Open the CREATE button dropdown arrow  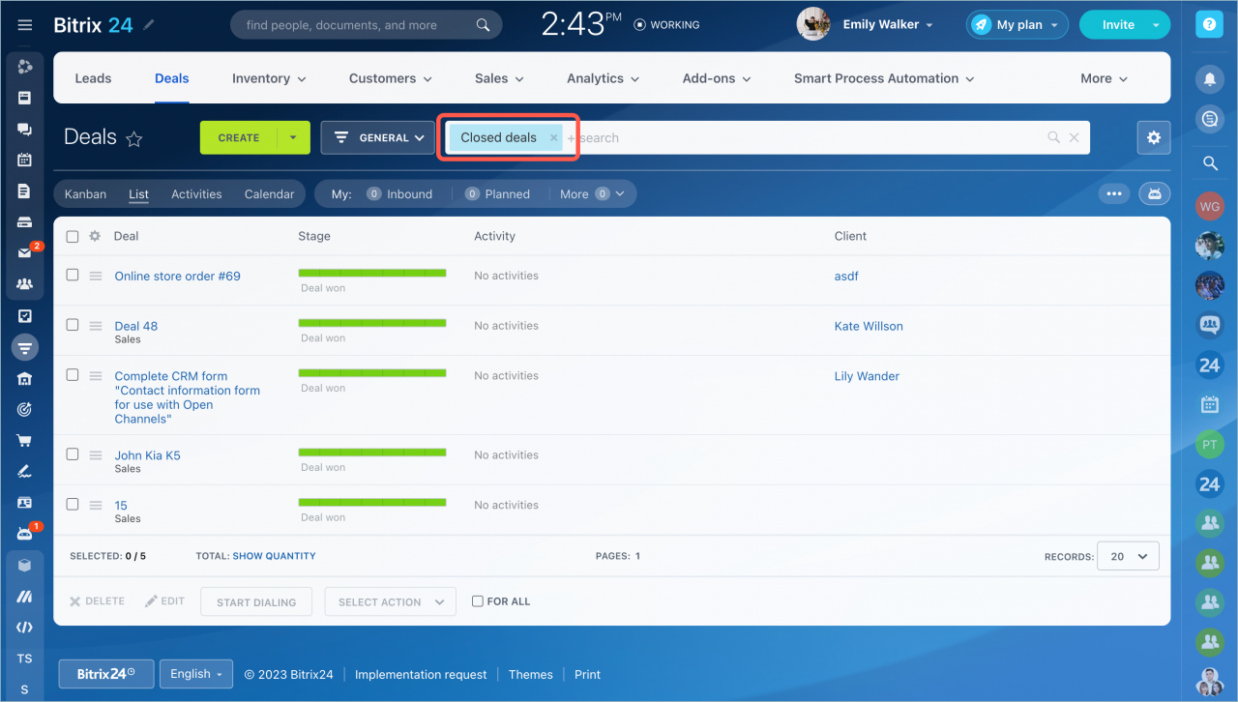pyautogui.click(x=293, y=137)
